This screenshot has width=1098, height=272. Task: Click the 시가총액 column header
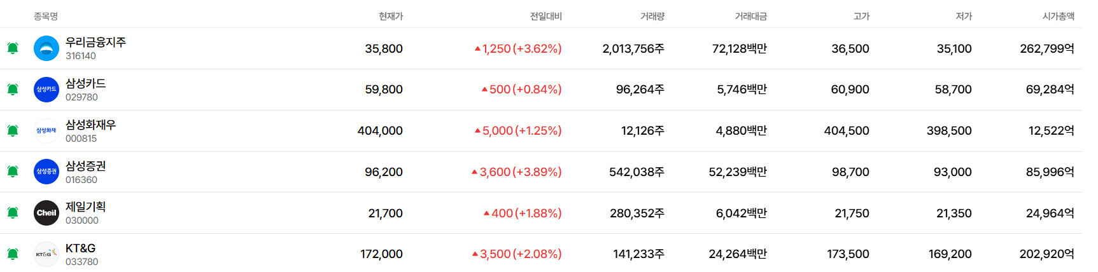[x=1058, y=17]
